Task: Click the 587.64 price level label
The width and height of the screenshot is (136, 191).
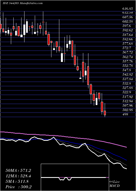Action: click(127, 35)
